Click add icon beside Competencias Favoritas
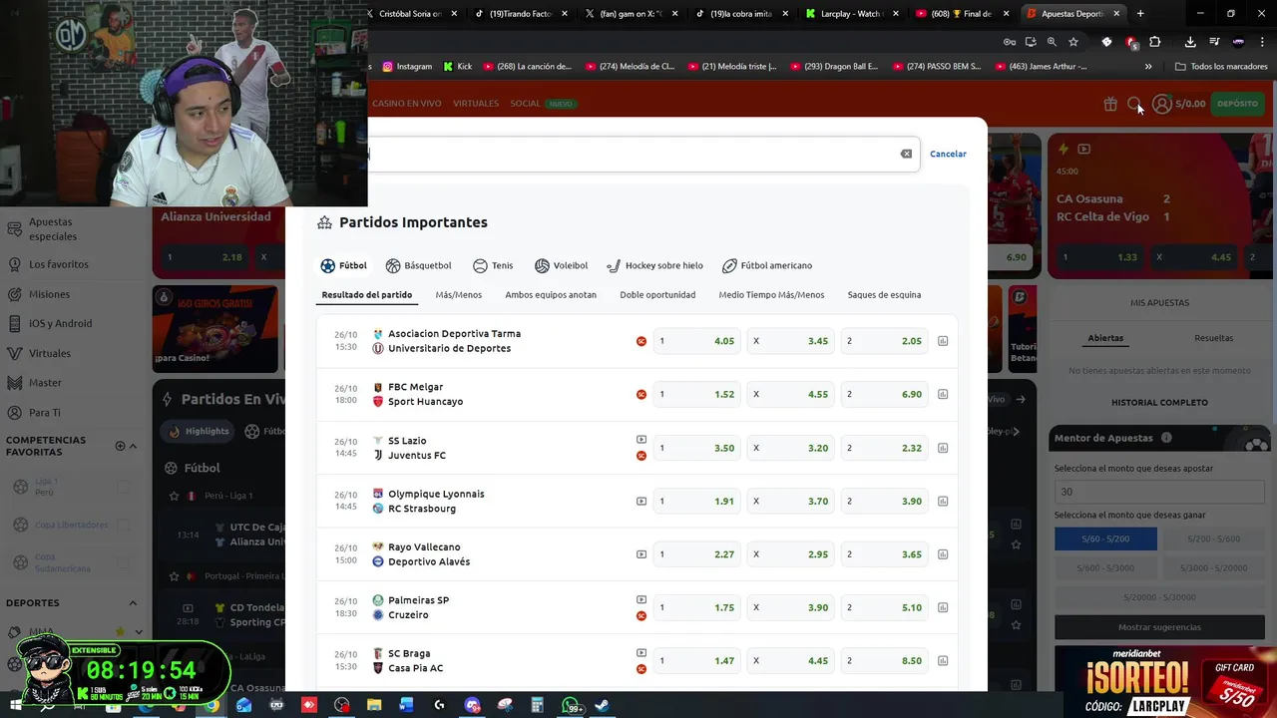Viewport: 1277px width, 718px height. pos(120,446)
